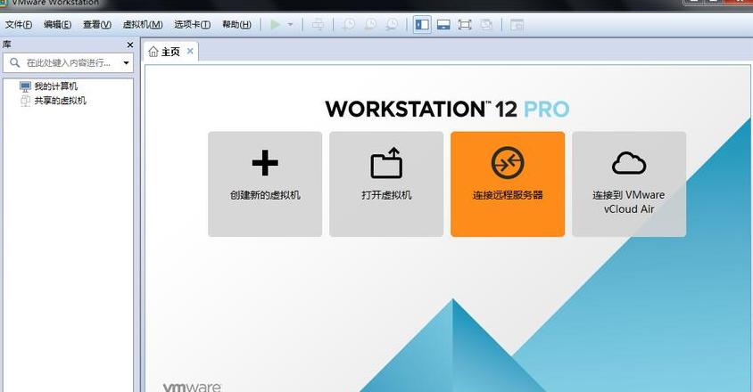This screenshot has width=753, height=392.
Task: Click the 连接远程服务器 orange tile
Action: [x=508, y=184]
